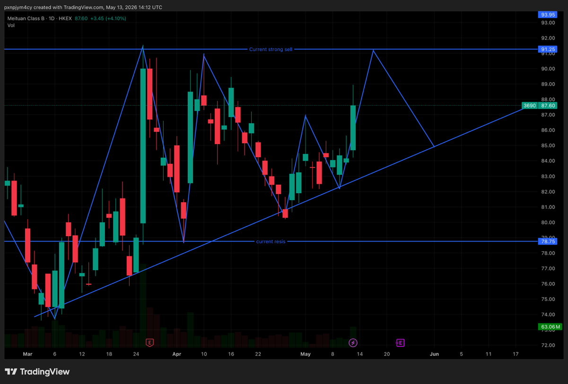Click the 80.00 level on price axis

548,222
